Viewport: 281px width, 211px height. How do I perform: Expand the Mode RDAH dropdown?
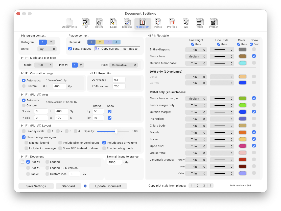[44, 65]
